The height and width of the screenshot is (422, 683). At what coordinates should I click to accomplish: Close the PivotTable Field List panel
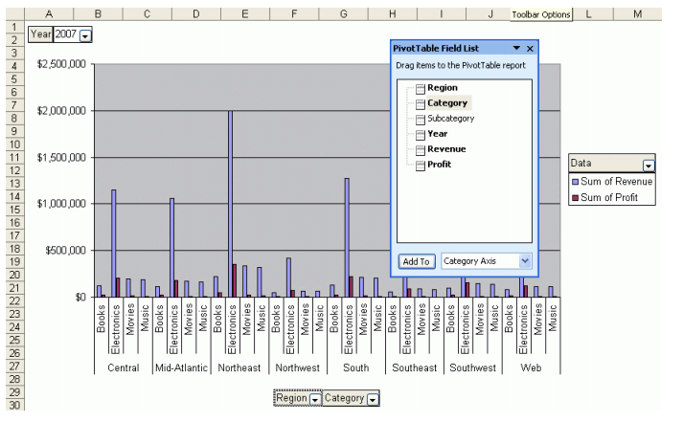530,48
